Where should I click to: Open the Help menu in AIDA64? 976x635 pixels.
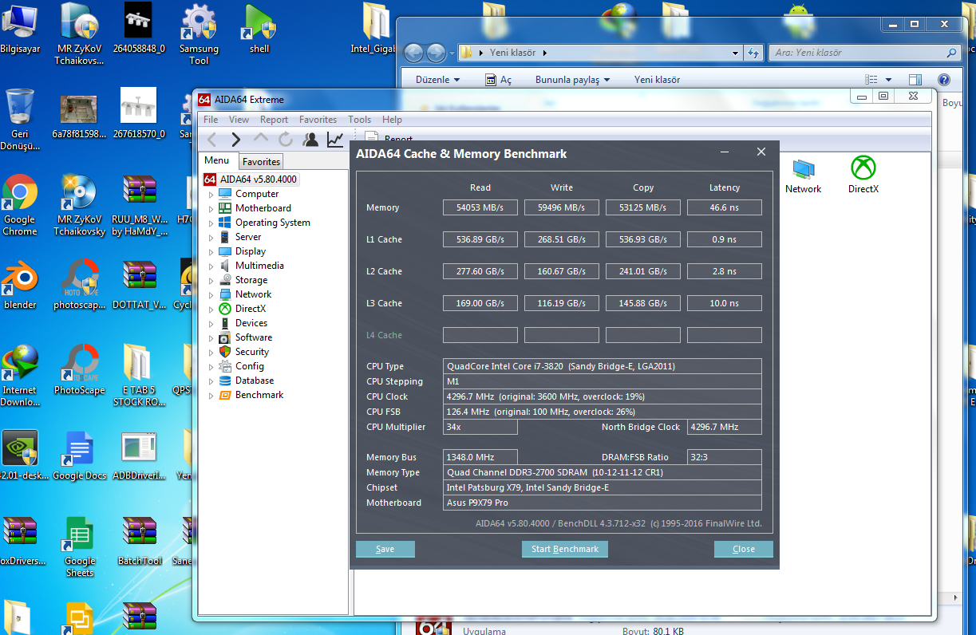coord(392,120)
